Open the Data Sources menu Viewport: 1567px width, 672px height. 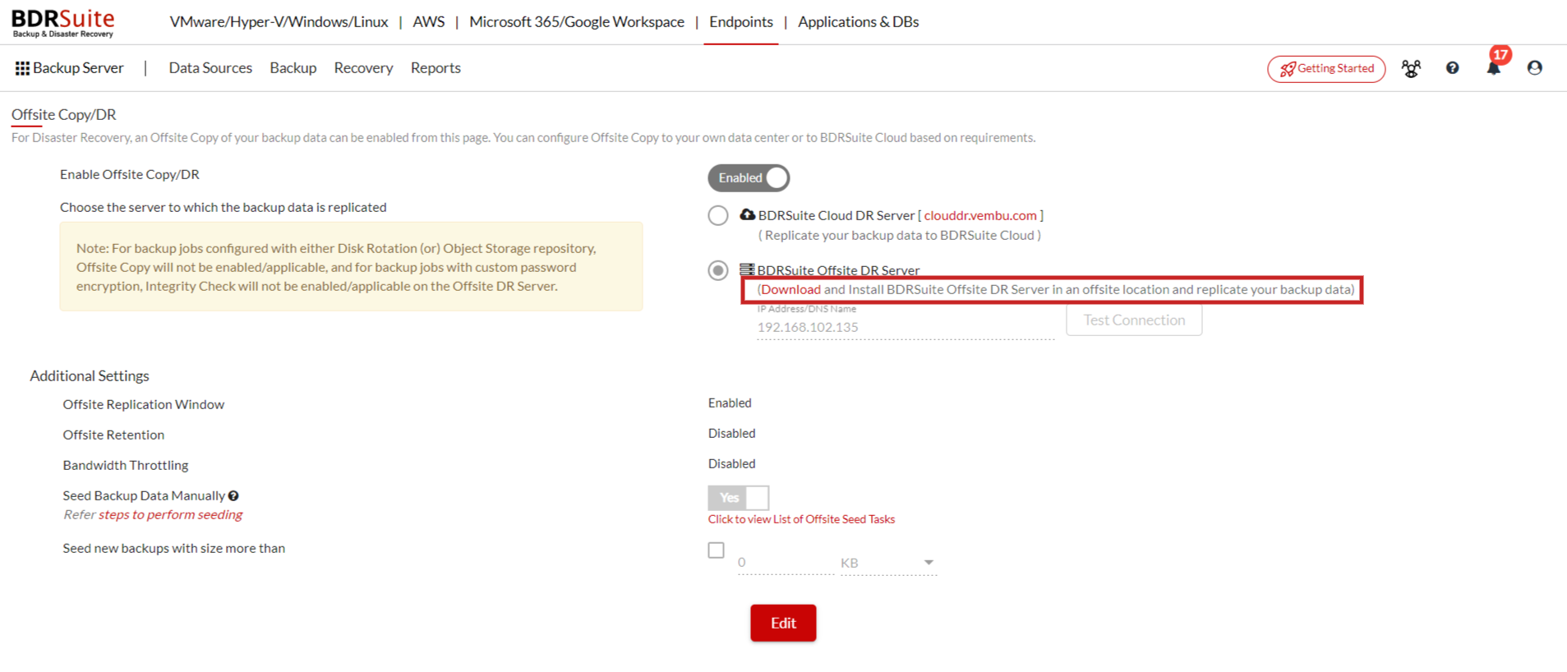coord(210,68)
